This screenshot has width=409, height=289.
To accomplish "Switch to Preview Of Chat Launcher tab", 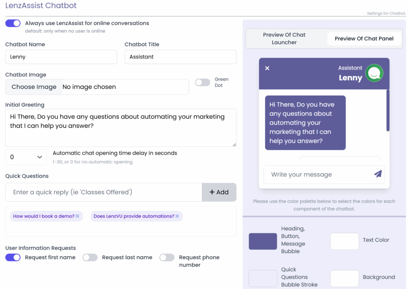I will 284,39.
